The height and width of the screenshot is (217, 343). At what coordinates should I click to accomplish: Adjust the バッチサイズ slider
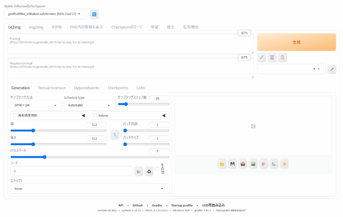[x=146, y=144]
